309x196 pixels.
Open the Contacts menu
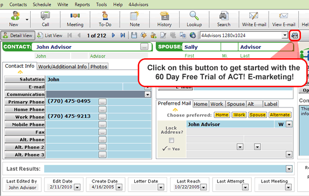click(18, 4)
